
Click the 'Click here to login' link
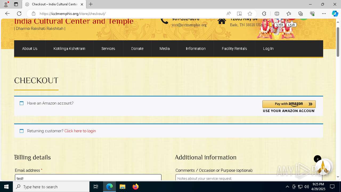point(80,131)
